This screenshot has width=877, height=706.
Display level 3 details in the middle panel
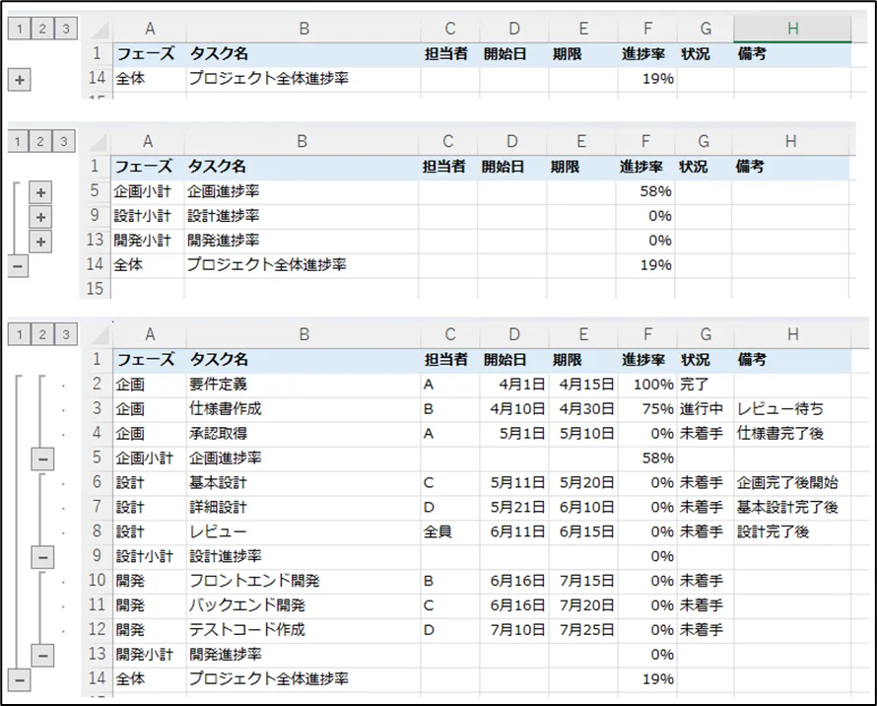point(62,141)
